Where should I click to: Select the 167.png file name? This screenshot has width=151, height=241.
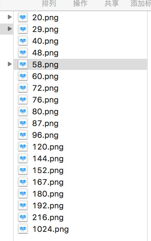(x=48, y=182)
